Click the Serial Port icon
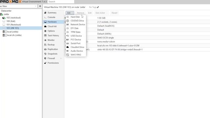210x118 pixels. [68, 43]
